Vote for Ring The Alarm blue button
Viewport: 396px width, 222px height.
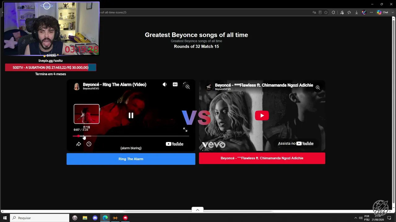[131, 159]
